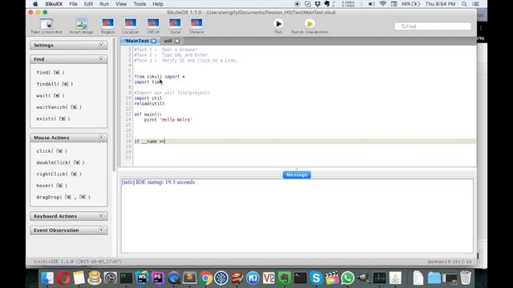The image size is (513, 288).
Task: Open PhpStorm from the dock
Action: click(158, 278)
